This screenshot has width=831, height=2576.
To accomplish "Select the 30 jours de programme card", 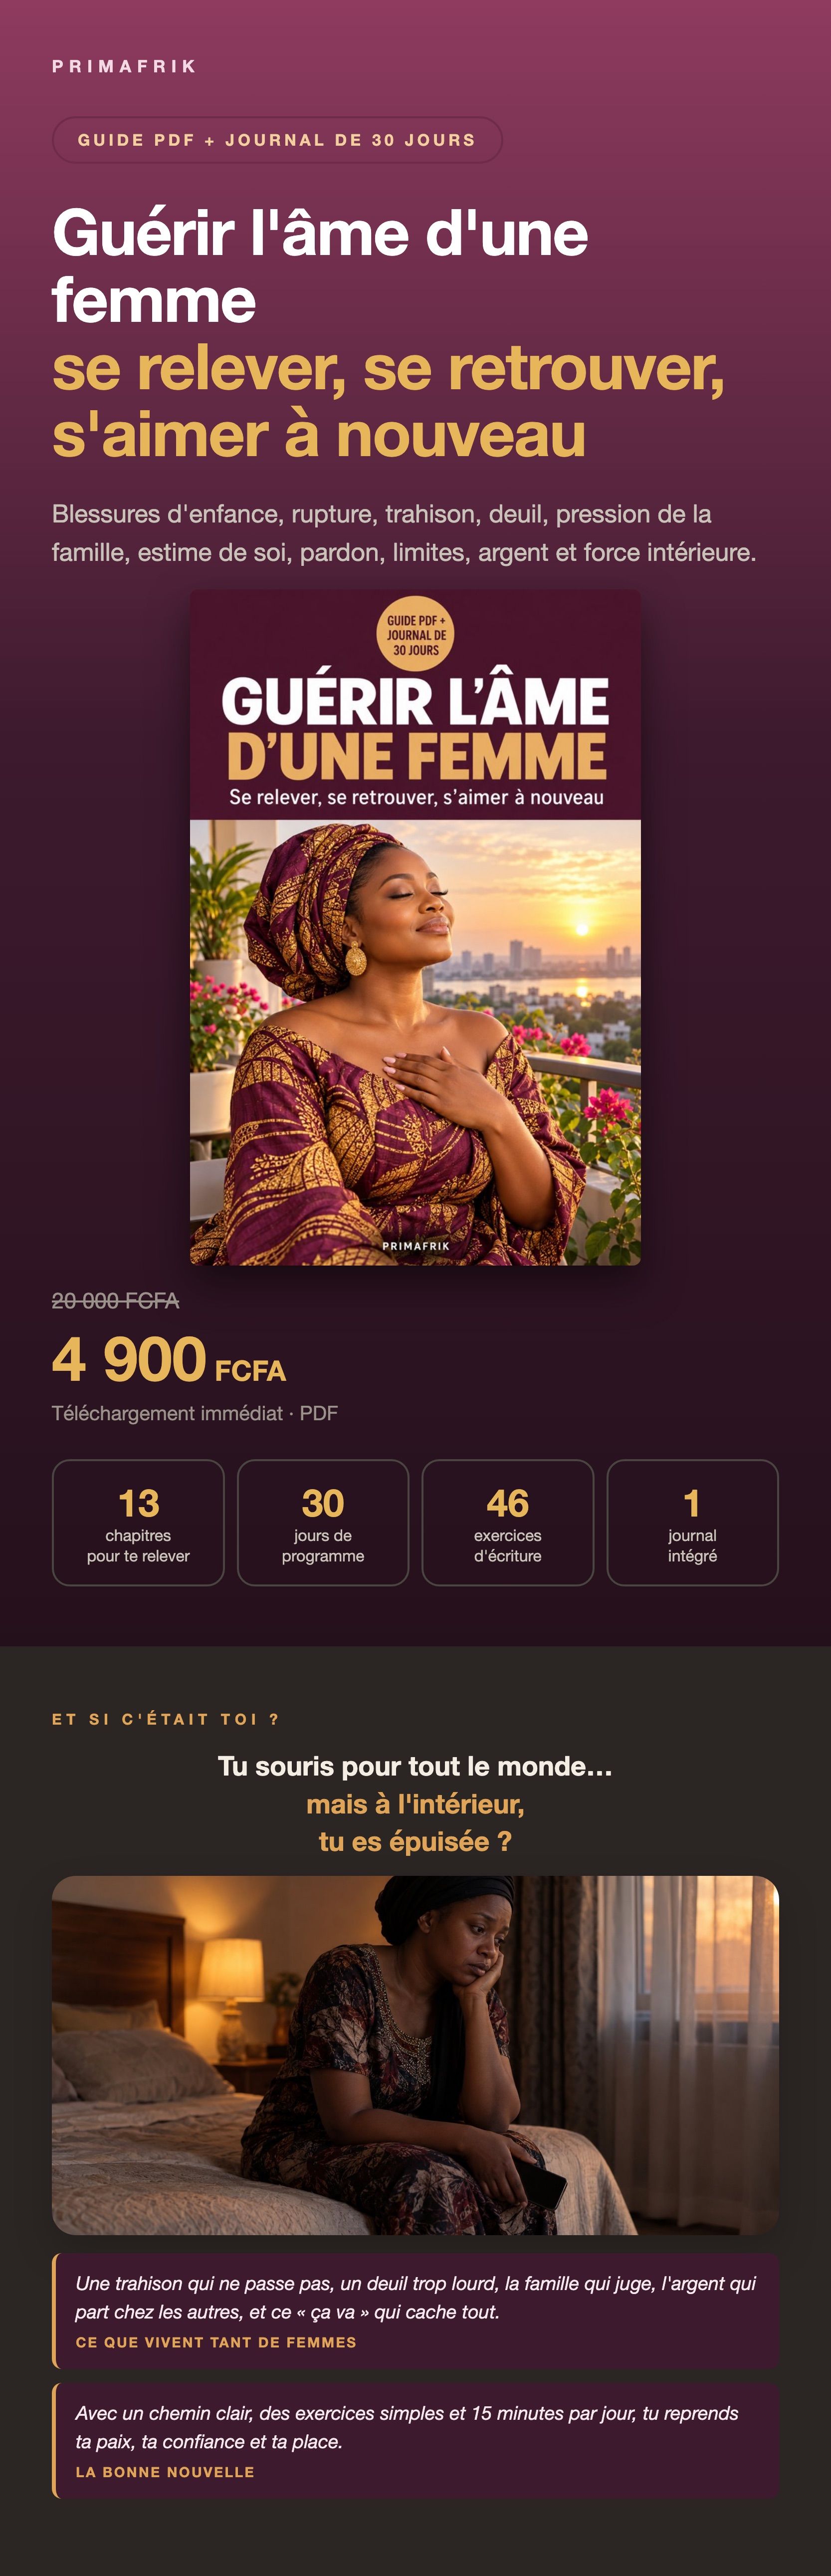I will pos(323,1522).
